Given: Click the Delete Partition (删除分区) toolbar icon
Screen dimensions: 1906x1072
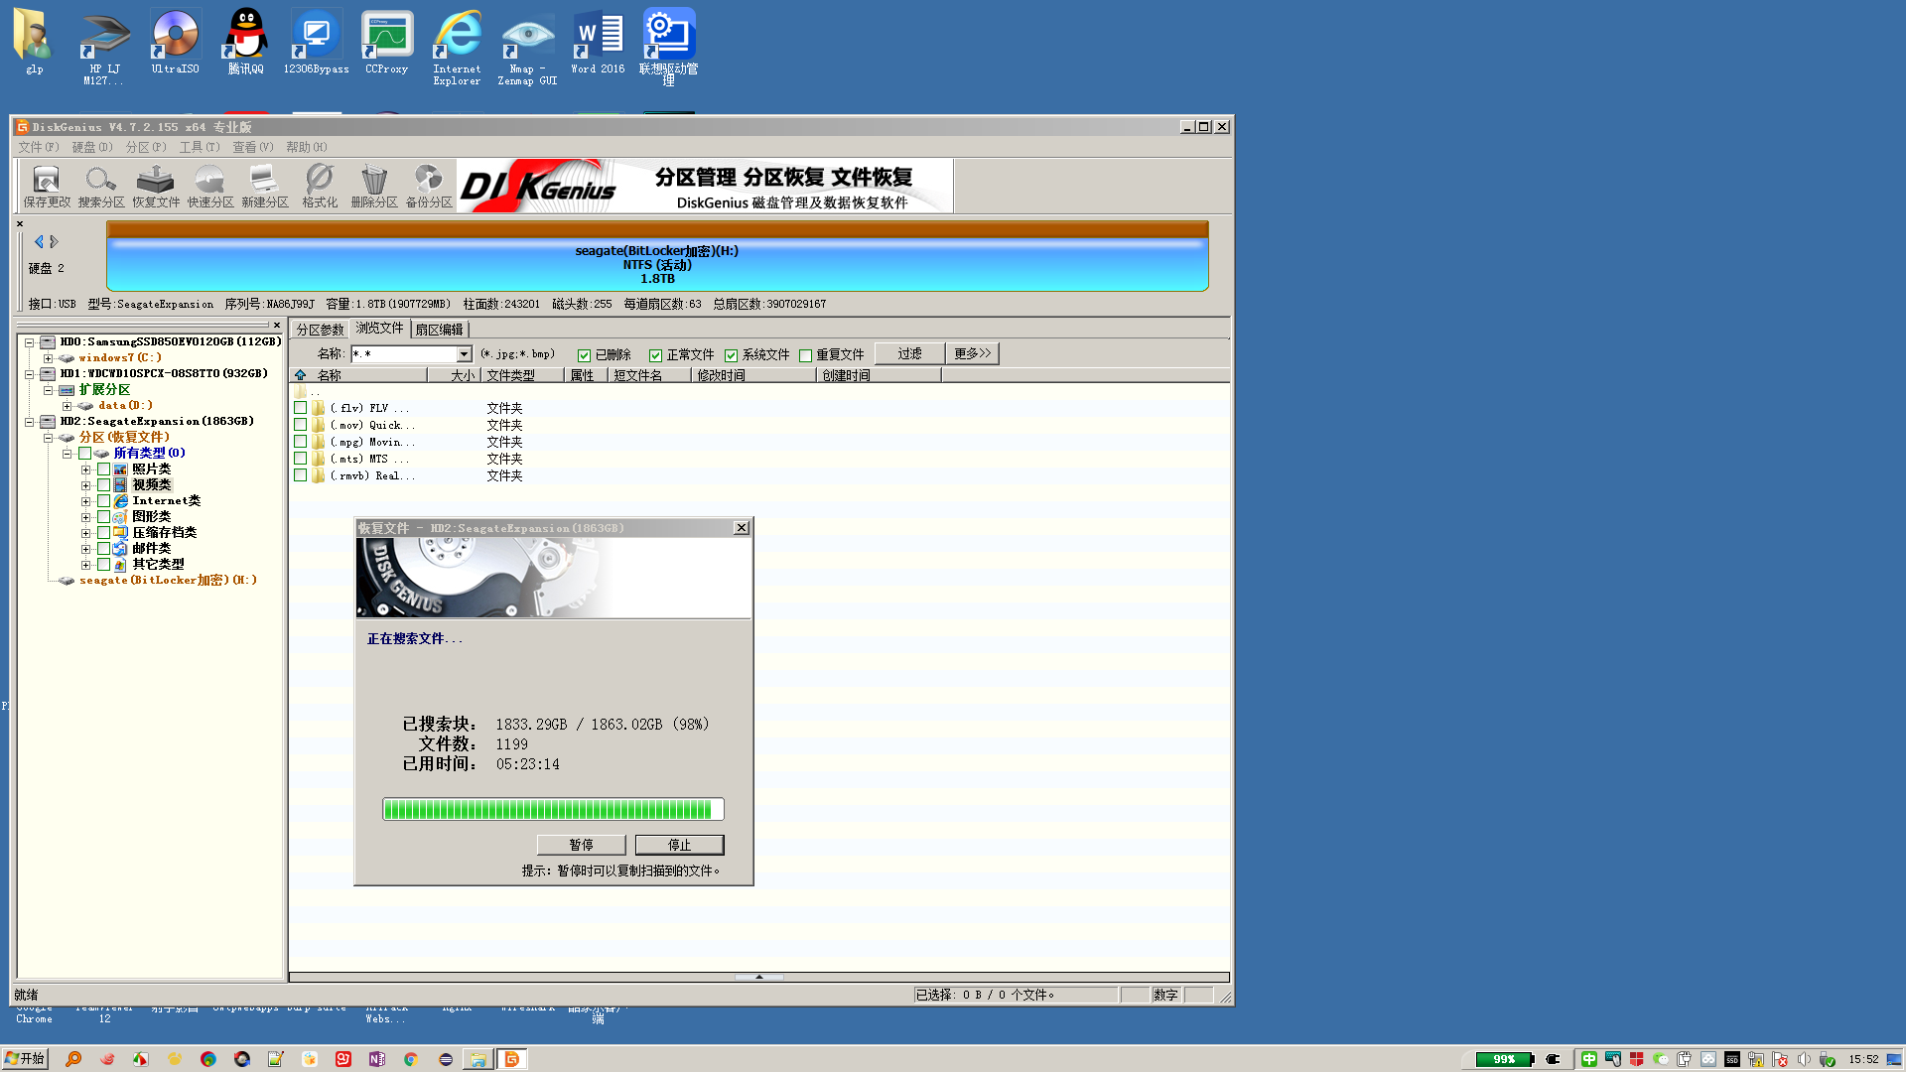Looking at the screenshot, I should click(x=374, y=186).
